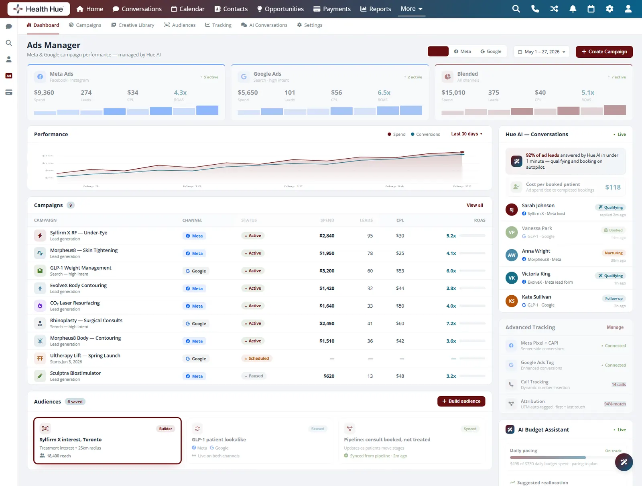Open the Payments navigation item
The height and width of the screenshot is (486, 642).
332,9
